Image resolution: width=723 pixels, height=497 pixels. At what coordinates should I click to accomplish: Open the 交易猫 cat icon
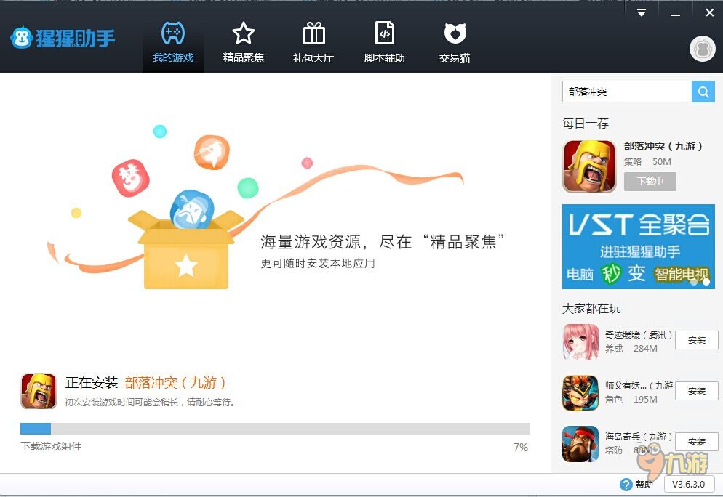coord(455,42)
